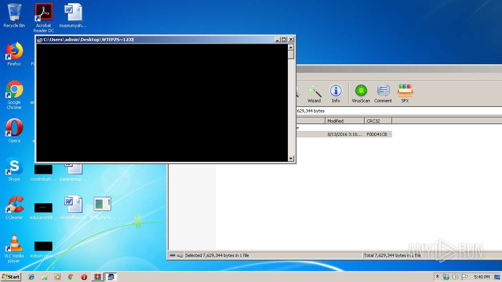
Task: Open the Opera desktop shortcut
Action: click(x=14, y=131)
